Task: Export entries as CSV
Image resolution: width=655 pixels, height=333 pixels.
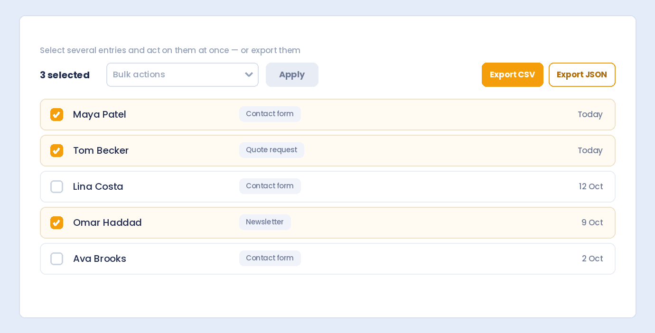Action: [512, 74]
